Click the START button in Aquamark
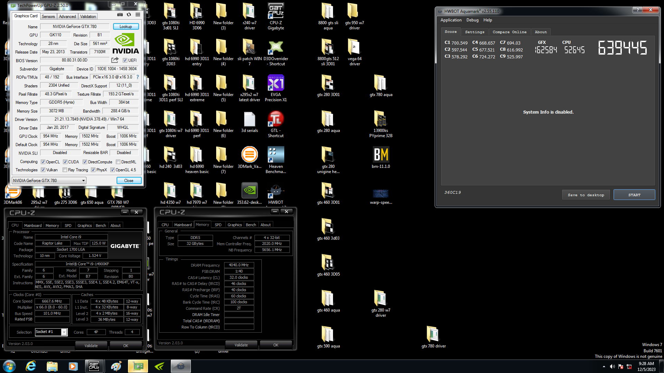 point(634,195)
